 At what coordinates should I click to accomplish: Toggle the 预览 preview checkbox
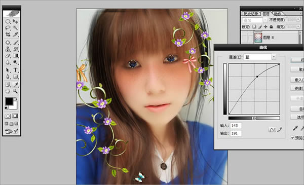point(292,138)
